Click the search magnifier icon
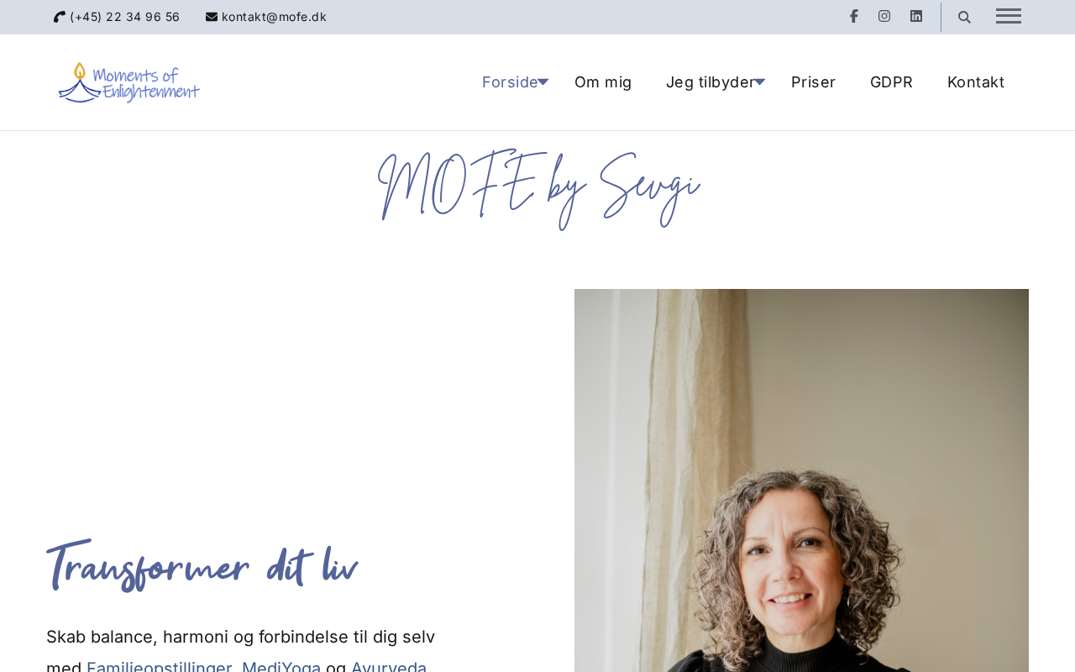This screenshot has width=1075, height=672. pyautogui.click(x=964, y=17)
